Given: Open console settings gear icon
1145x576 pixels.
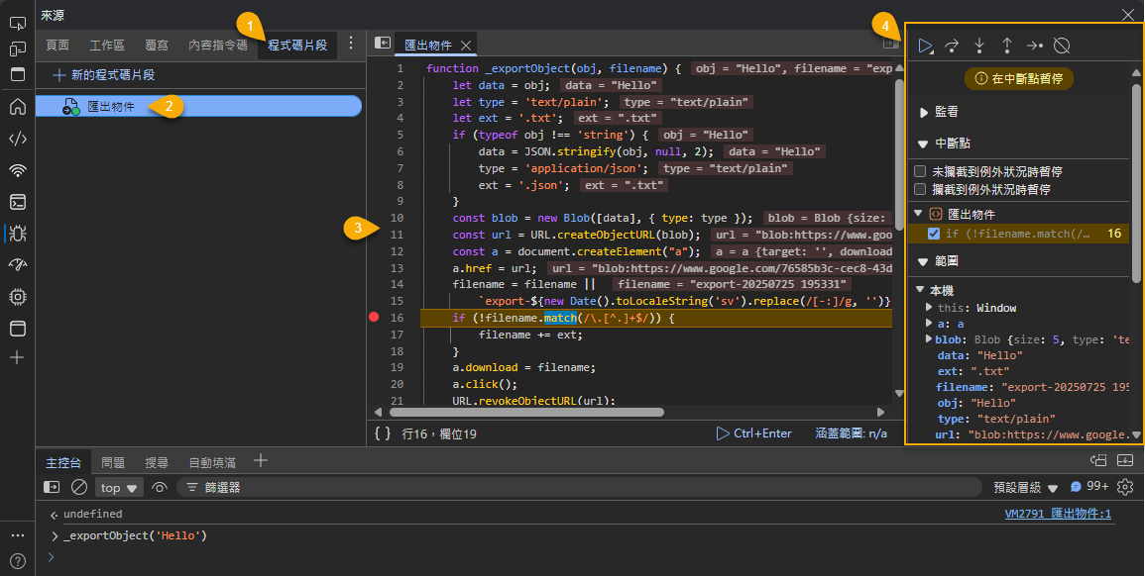Looking at the screenshot, I should pyautogui.click(x=1125, y=487).
